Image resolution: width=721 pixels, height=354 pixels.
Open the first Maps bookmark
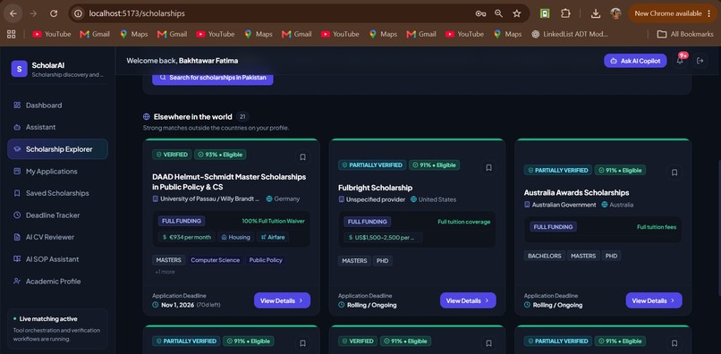coord(134,34)
